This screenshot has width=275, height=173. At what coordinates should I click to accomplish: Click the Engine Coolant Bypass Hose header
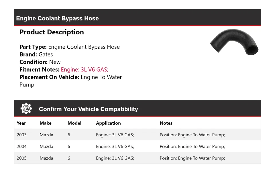pyautogui.click(x=57, y=18)
